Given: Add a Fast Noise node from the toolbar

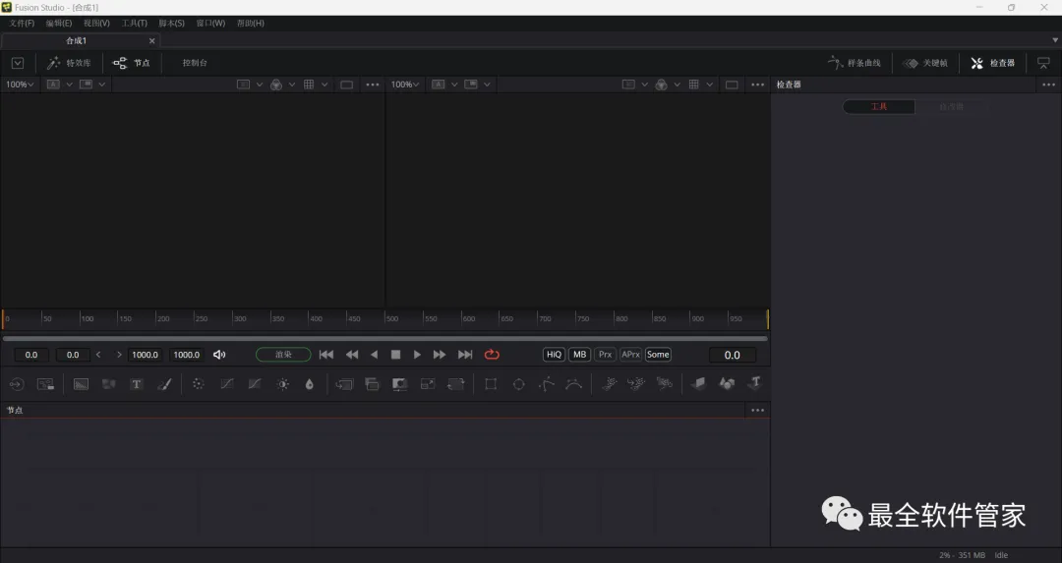Looking at the screenshot, I should [x=108, y=384].
